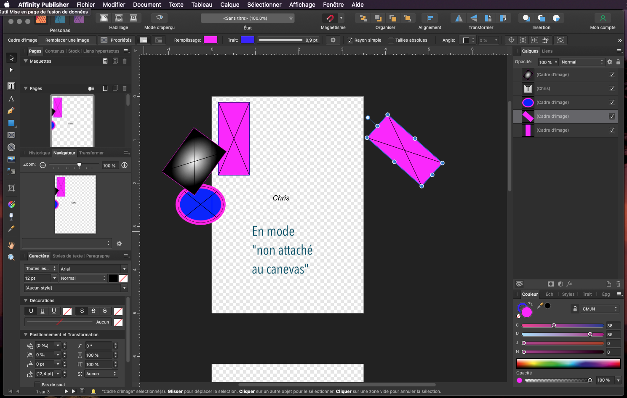
Task: Switch to the Styles de texte tab
Action: (67, 256)
